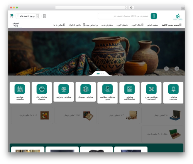Screen dimensions: 193x164
Task: Focus the product search field
Action: coord(124,16)
